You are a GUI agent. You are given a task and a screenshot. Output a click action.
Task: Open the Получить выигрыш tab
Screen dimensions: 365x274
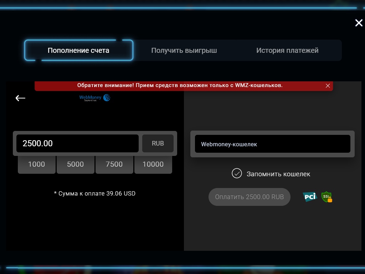(184, 50)
